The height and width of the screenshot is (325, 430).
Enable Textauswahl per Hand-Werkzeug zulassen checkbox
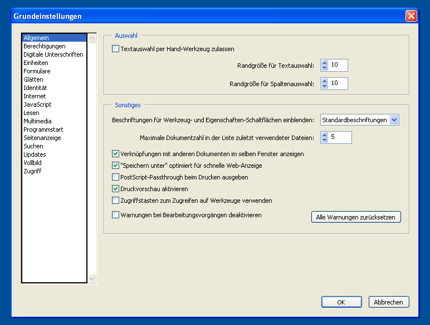pyautogui.click(x=115, y=49)
